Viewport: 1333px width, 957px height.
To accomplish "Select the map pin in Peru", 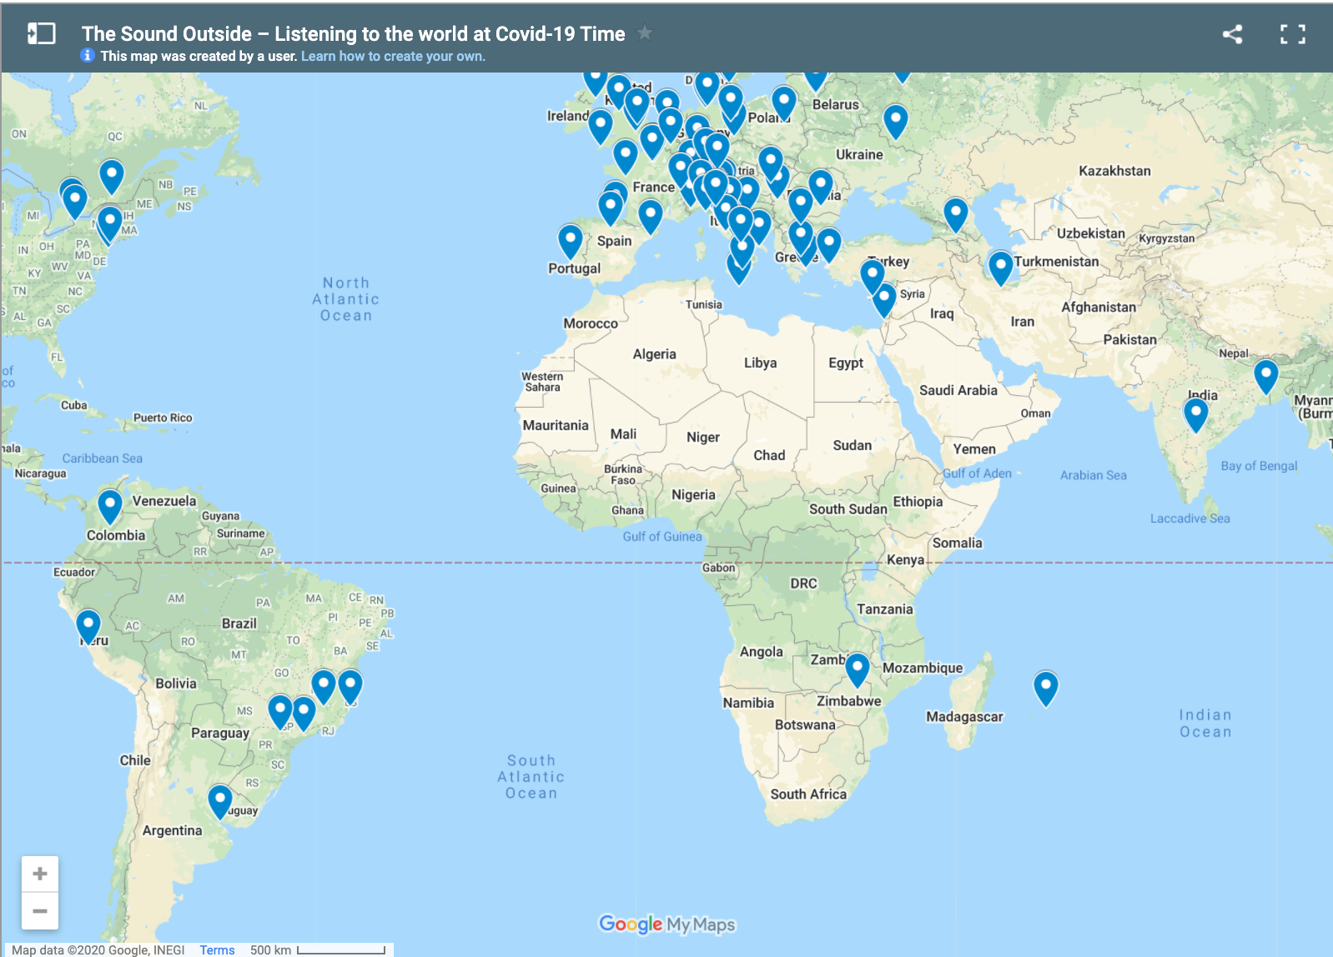I will click(x=88, y=624).
